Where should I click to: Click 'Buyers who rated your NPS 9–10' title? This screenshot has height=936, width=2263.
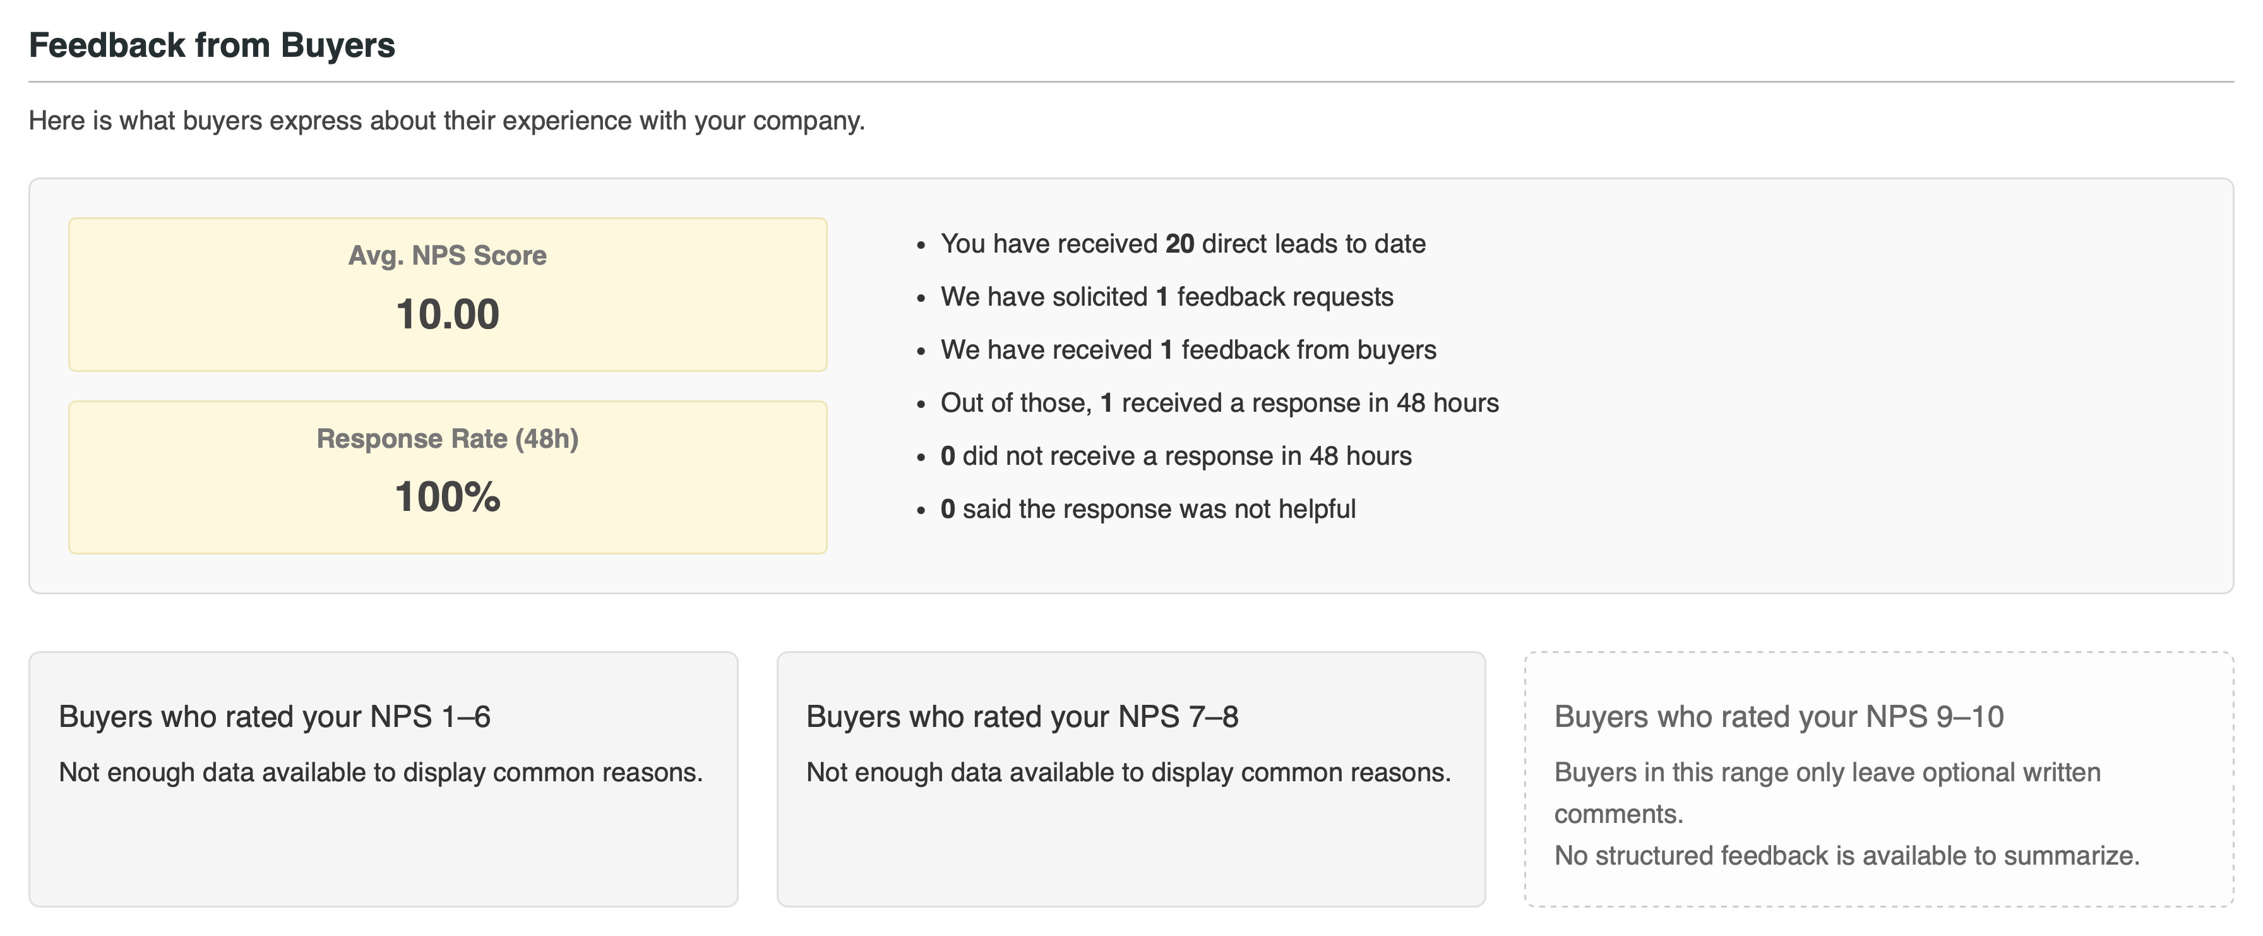[x=1779, y=716]
